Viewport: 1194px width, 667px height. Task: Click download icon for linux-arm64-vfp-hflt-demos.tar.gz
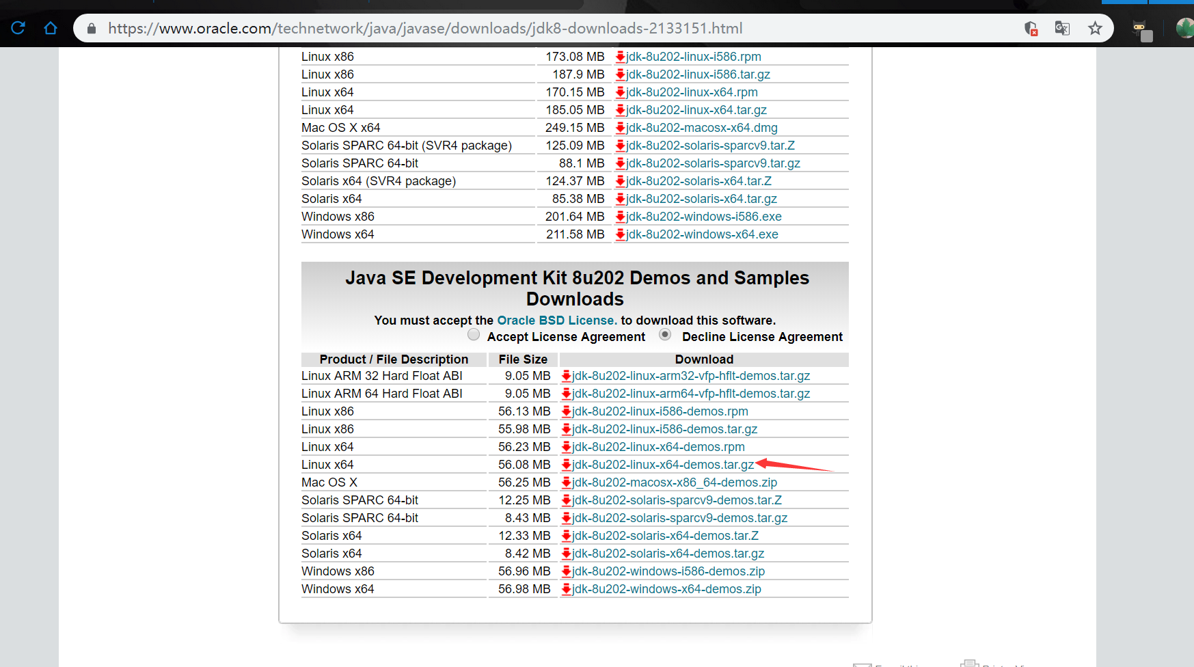[567, 394]
